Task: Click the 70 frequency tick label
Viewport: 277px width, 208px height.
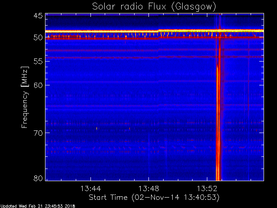Action: [38, 133]
